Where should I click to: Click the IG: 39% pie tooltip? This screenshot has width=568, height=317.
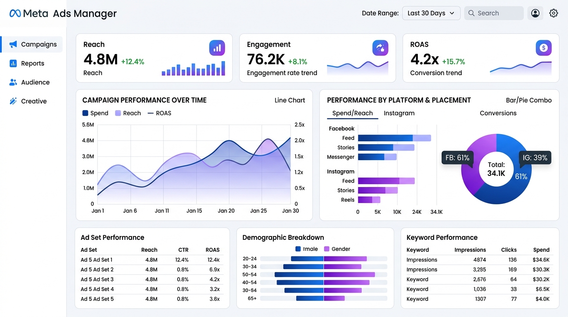(535, 158)
